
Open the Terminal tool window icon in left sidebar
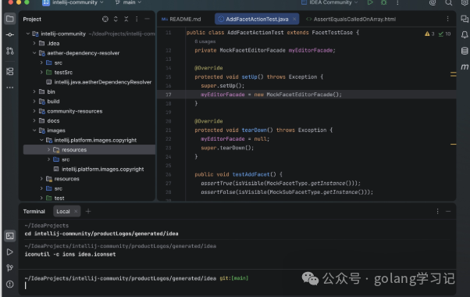point(9,236)
